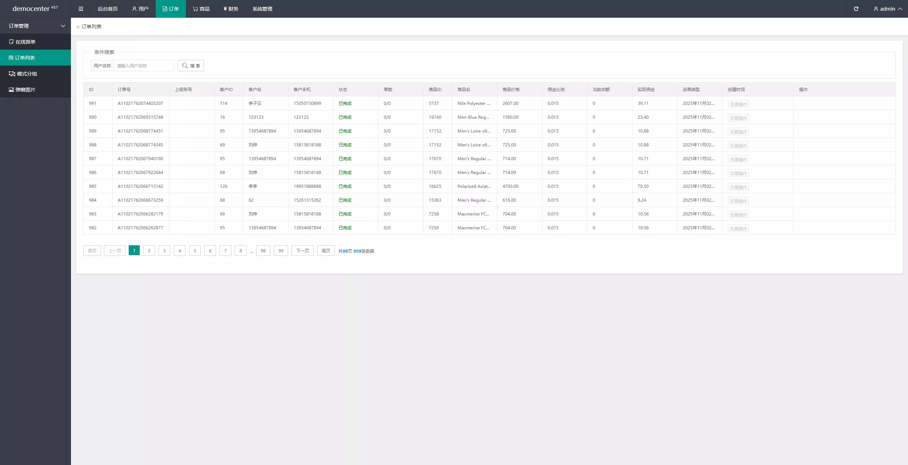
Task: Open the 商品 products cart menu
Action: point(201,9)
